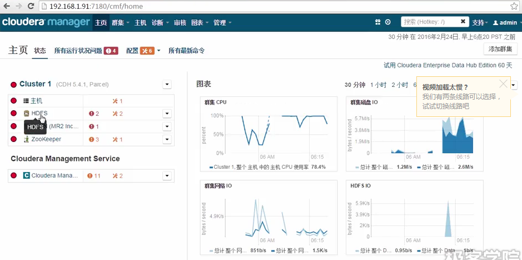Open Cloudera Management health issues 11
This screenshot has width=522, height=260.
(93, 176)
